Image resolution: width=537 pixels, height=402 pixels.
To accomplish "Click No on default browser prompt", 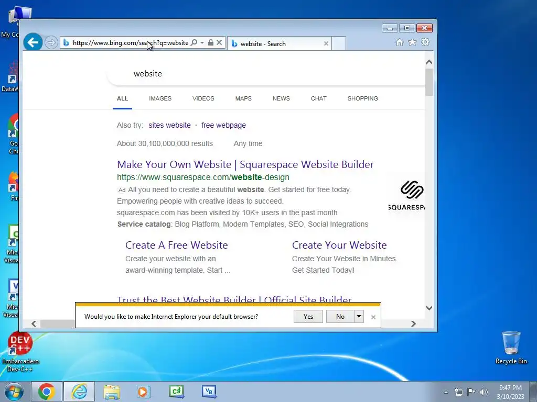I will tap(340, 317).
